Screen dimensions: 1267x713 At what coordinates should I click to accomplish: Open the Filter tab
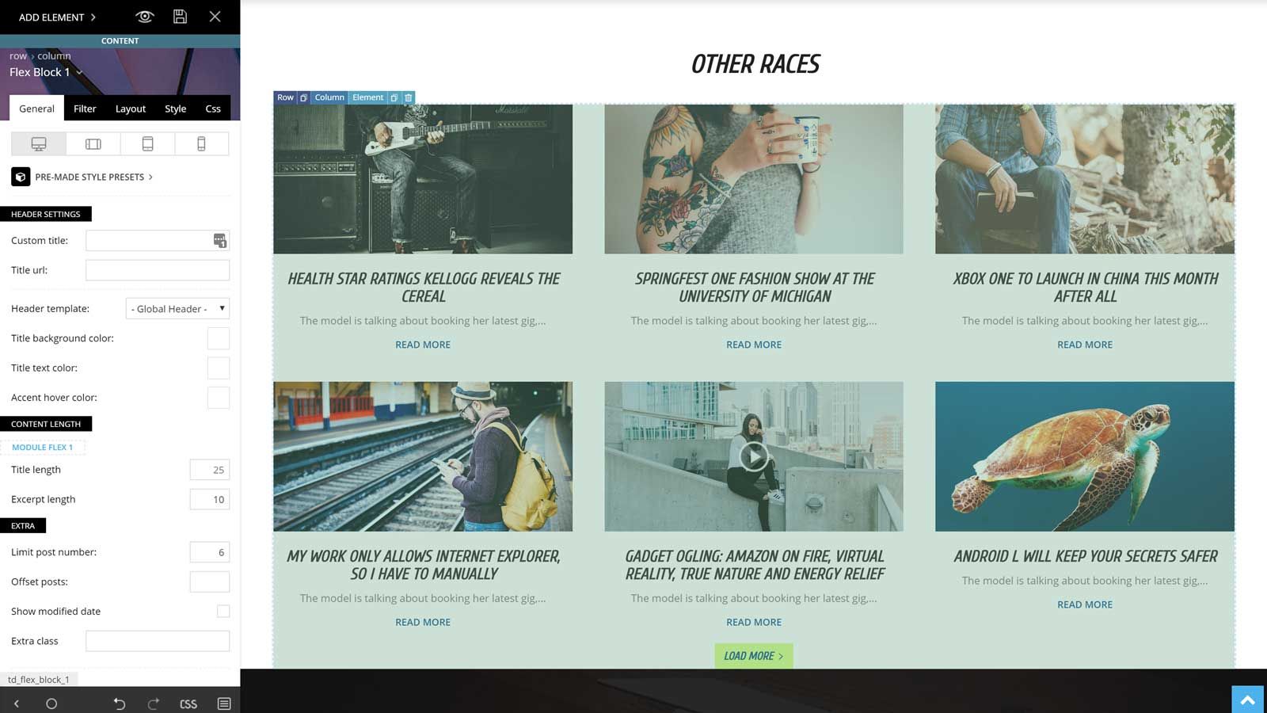(x=85, y=109)
